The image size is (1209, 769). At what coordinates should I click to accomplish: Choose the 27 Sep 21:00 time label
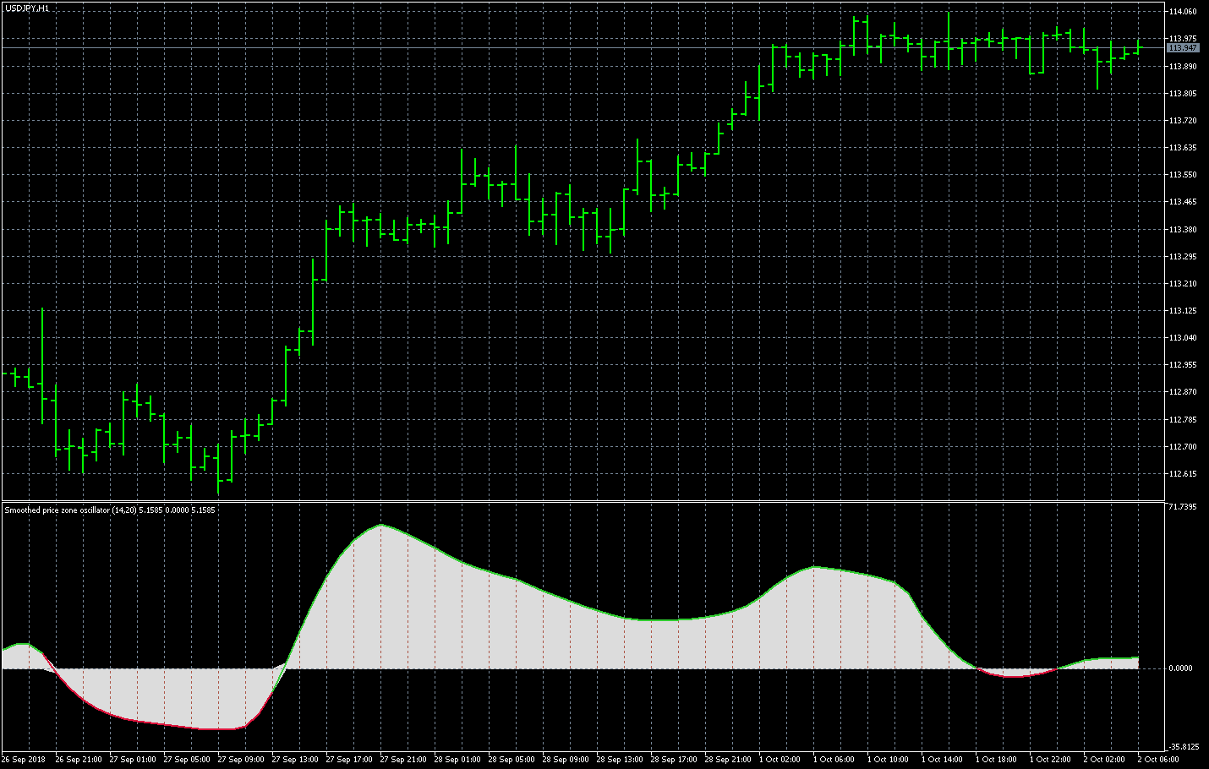pyautogui.click(x=403, y=760)
